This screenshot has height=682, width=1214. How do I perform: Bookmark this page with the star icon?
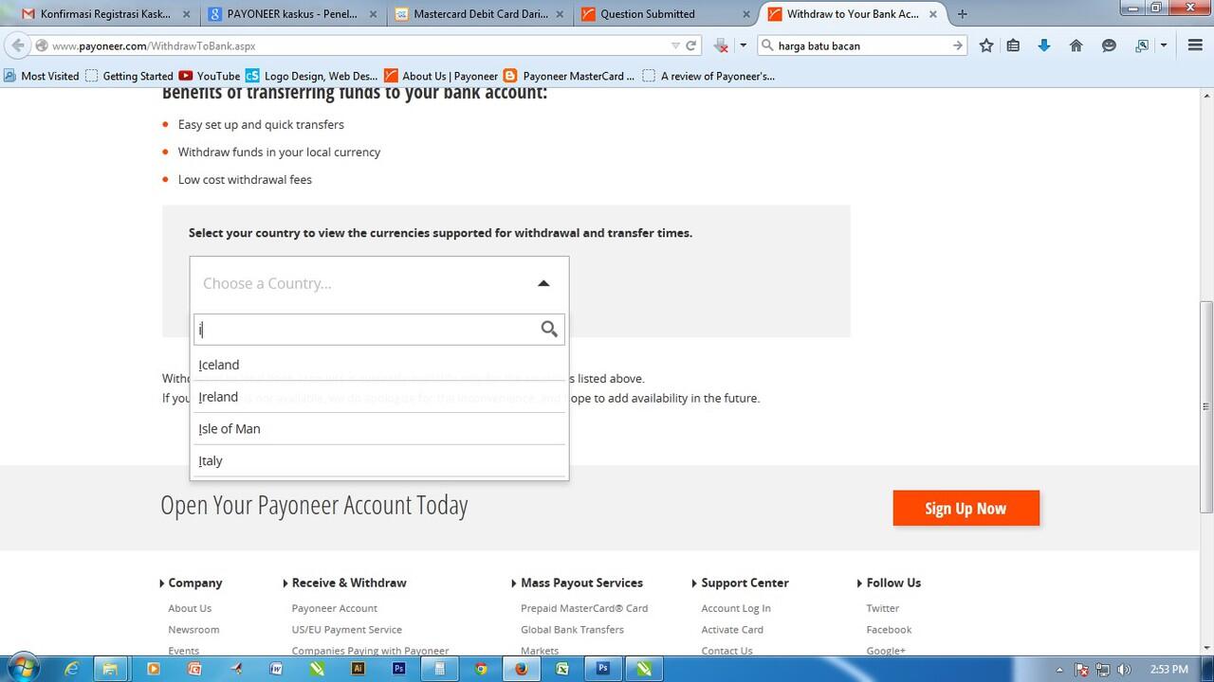click(x=986, y=45)
